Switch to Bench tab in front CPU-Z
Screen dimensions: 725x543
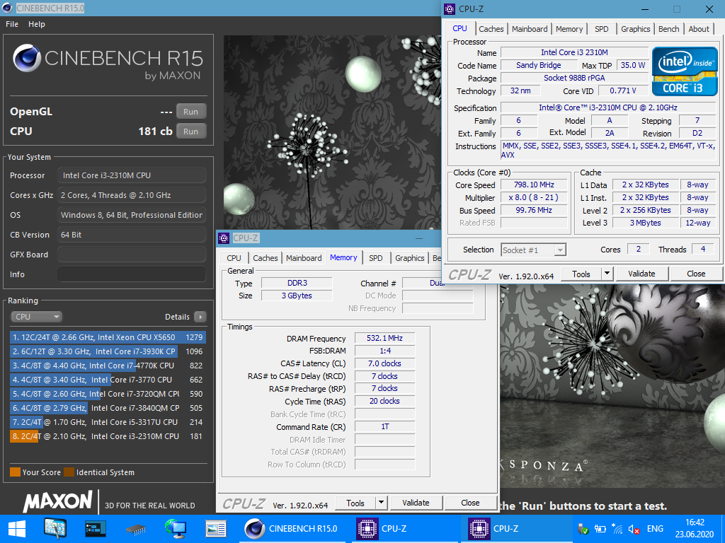(x=668, y=28)
